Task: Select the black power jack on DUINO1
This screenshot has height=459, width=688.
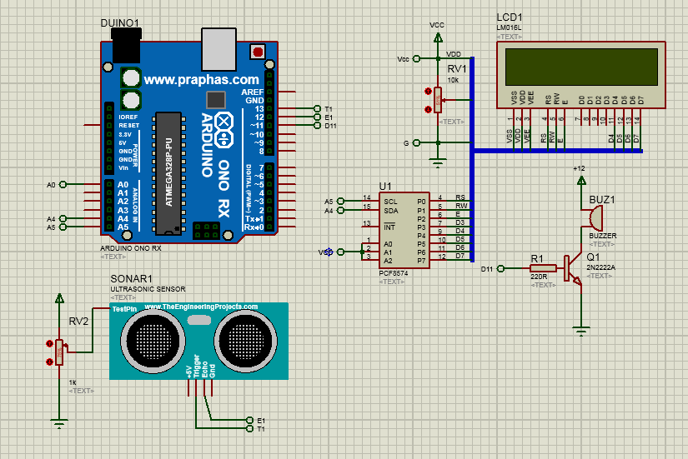Action: click(x=127, y=46)
